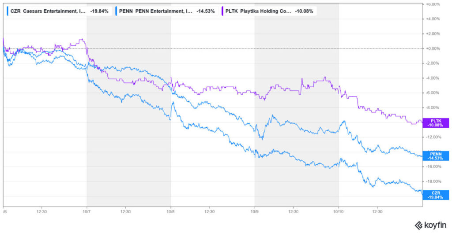Click the -10.08% value in the PLTK legend
Viewport: 452px width, 233px height.
(x=304, y=11)
